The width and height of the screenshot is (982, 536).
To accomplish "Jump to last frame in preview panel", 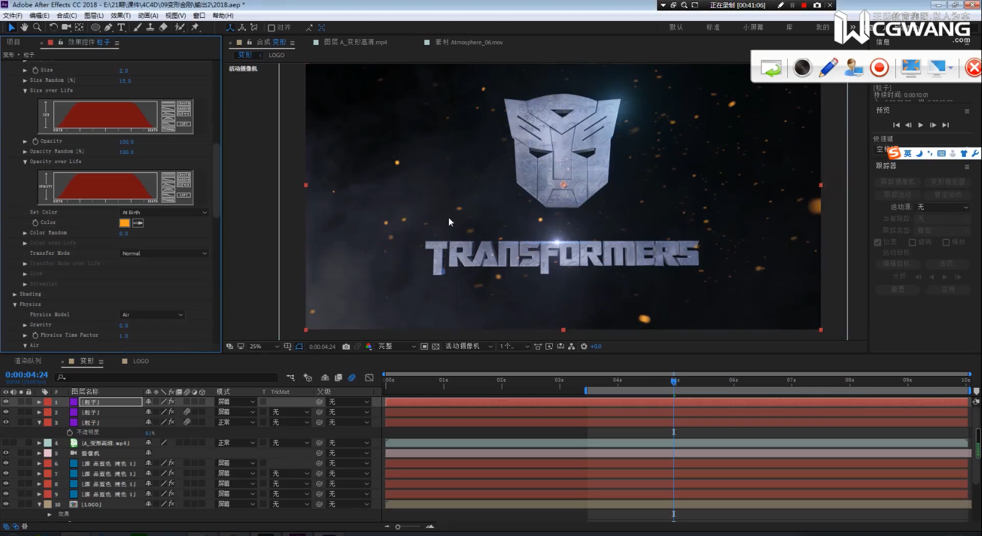I will (x=946, y=125).
